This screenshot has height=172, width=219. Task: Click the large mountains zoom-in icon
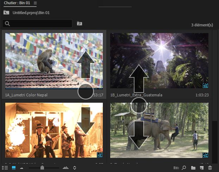click(x=65, y=168)
